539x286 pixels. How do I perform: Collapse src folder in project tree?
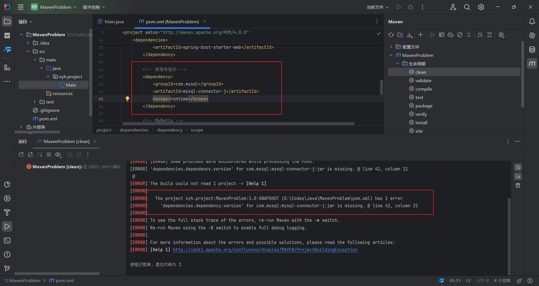pos(28,51)
